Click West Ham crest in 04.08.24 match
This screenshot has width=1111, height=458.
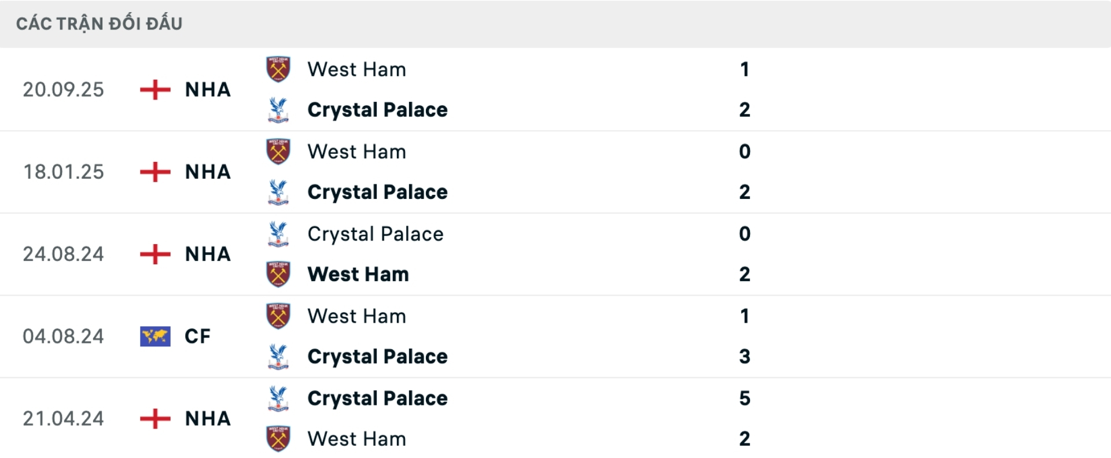278,316
